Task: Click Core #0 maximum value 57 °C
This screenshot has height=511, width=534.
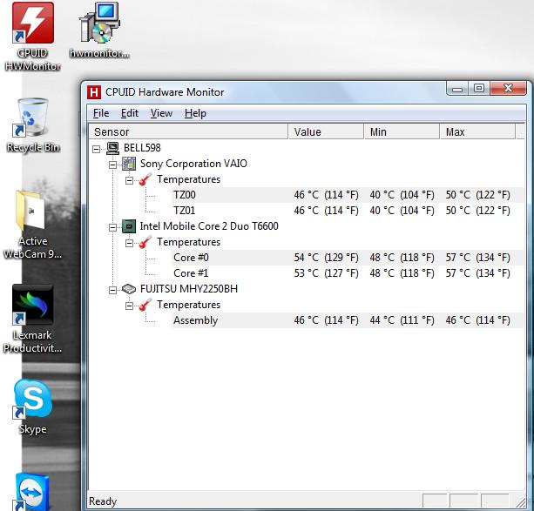Action: (x=477, y=258)
